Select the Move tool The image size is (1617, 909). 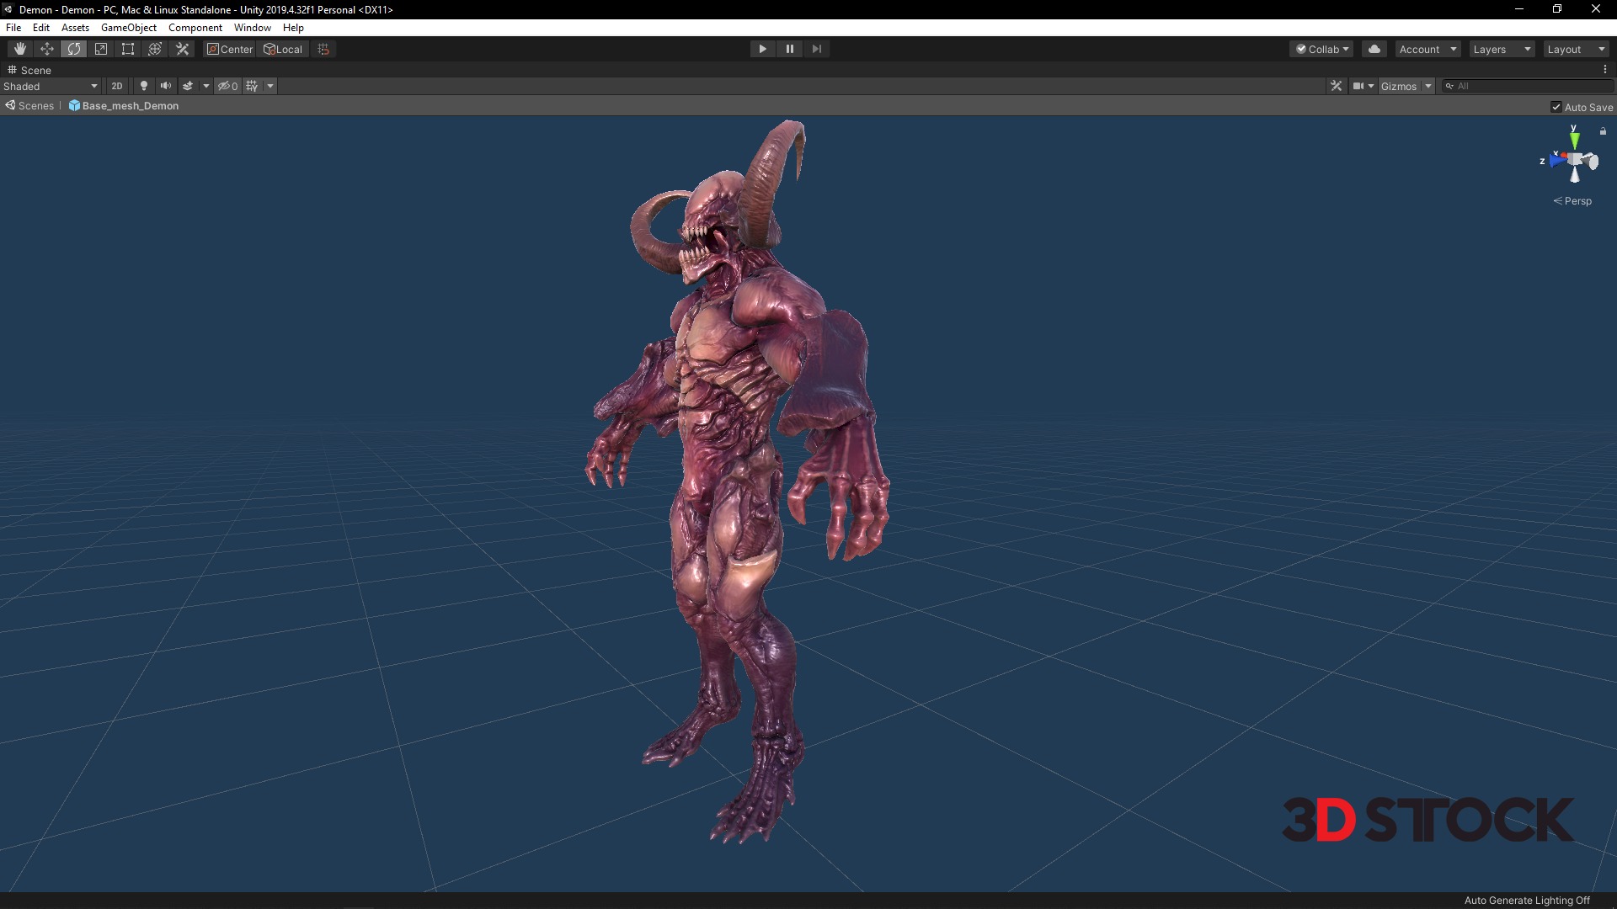[x=47, y=49]
